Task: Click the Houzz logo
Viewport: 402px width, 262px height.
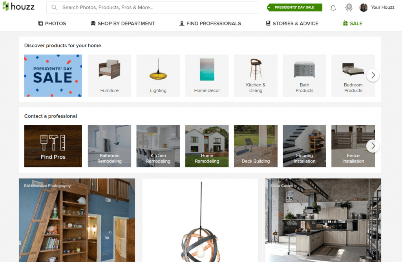Action: pos(18,7)
